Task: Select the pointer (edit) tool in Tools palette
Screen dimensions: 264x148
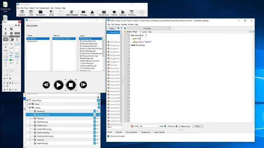Action: point(11,29)
